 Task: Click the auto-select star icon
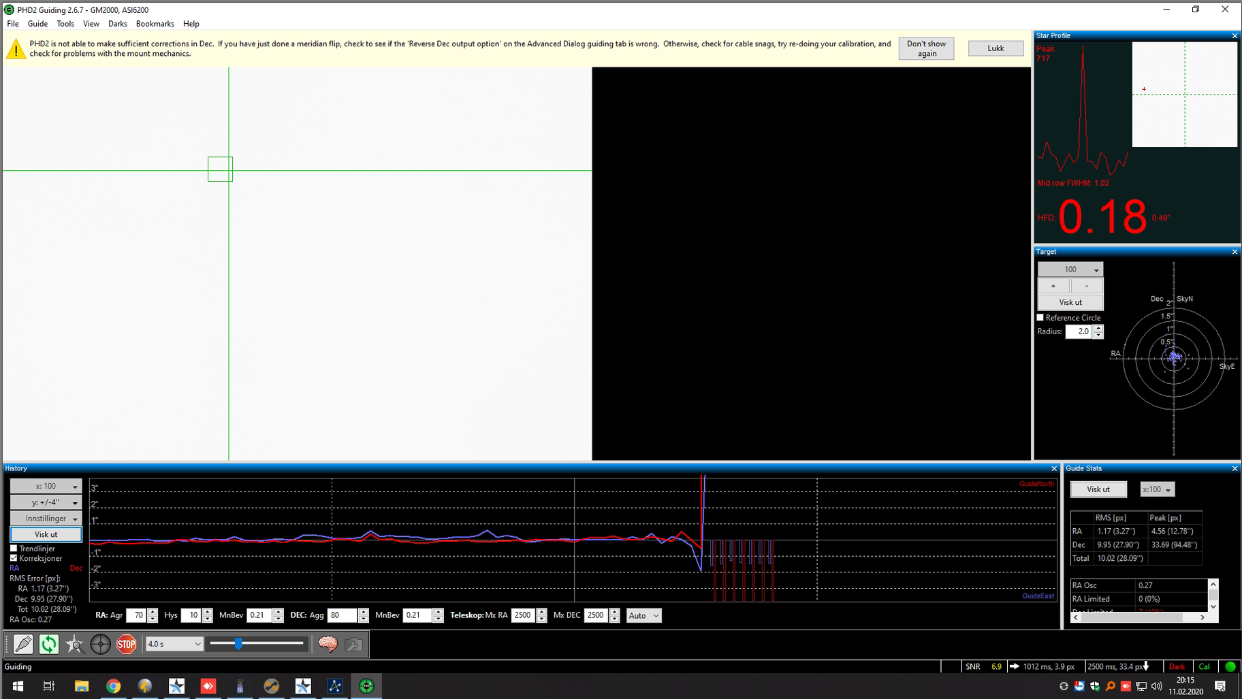[75, 644]
